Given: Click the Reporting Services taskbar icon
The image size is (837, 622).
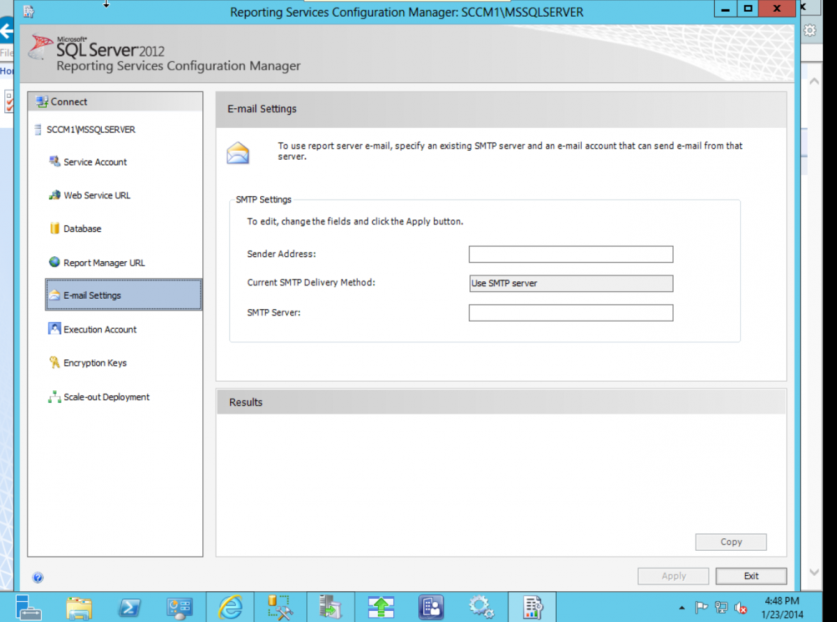Looking at the screenshot, I should (532, 607).
